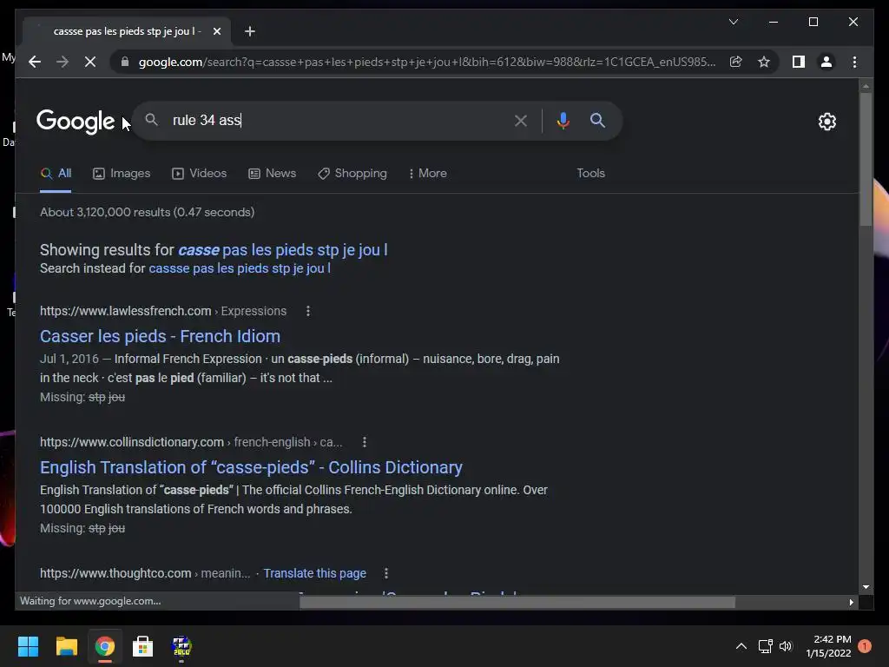
Task: Click the lawlessfrench.com URL breadcrumb
Action: [x=162, y=311]
